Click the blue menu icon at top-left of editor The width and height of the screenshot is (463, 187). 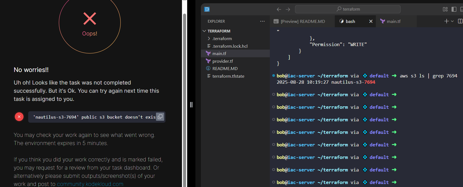[207, 9]
